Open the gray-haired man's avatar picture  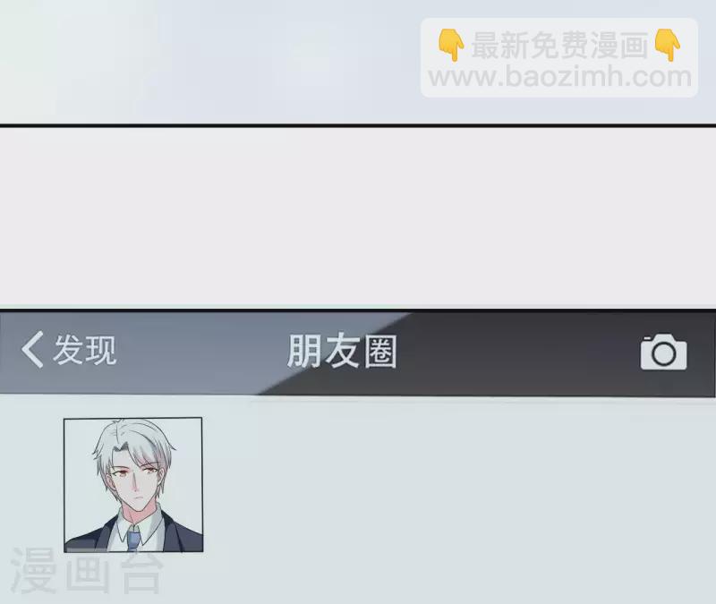(x=133, y=485)
